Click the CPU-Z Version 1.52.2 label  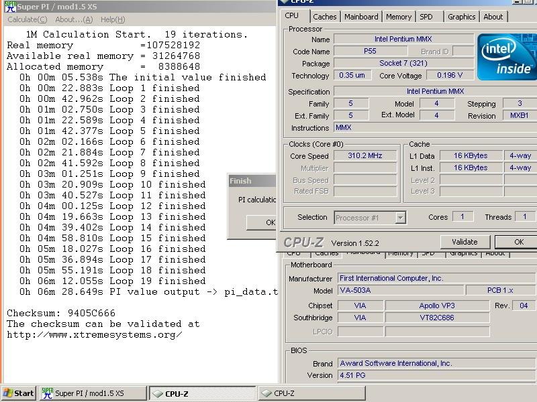(x=355, y=243)
